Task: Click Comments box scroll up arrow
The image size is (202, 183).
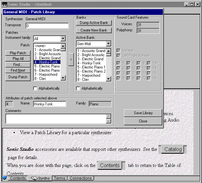Action: (x=109, y=116)
